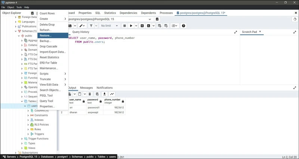This screenshot has height=159, width=299.
Task: Open the execute options dropdown arrow
Action: click(136, 26)
